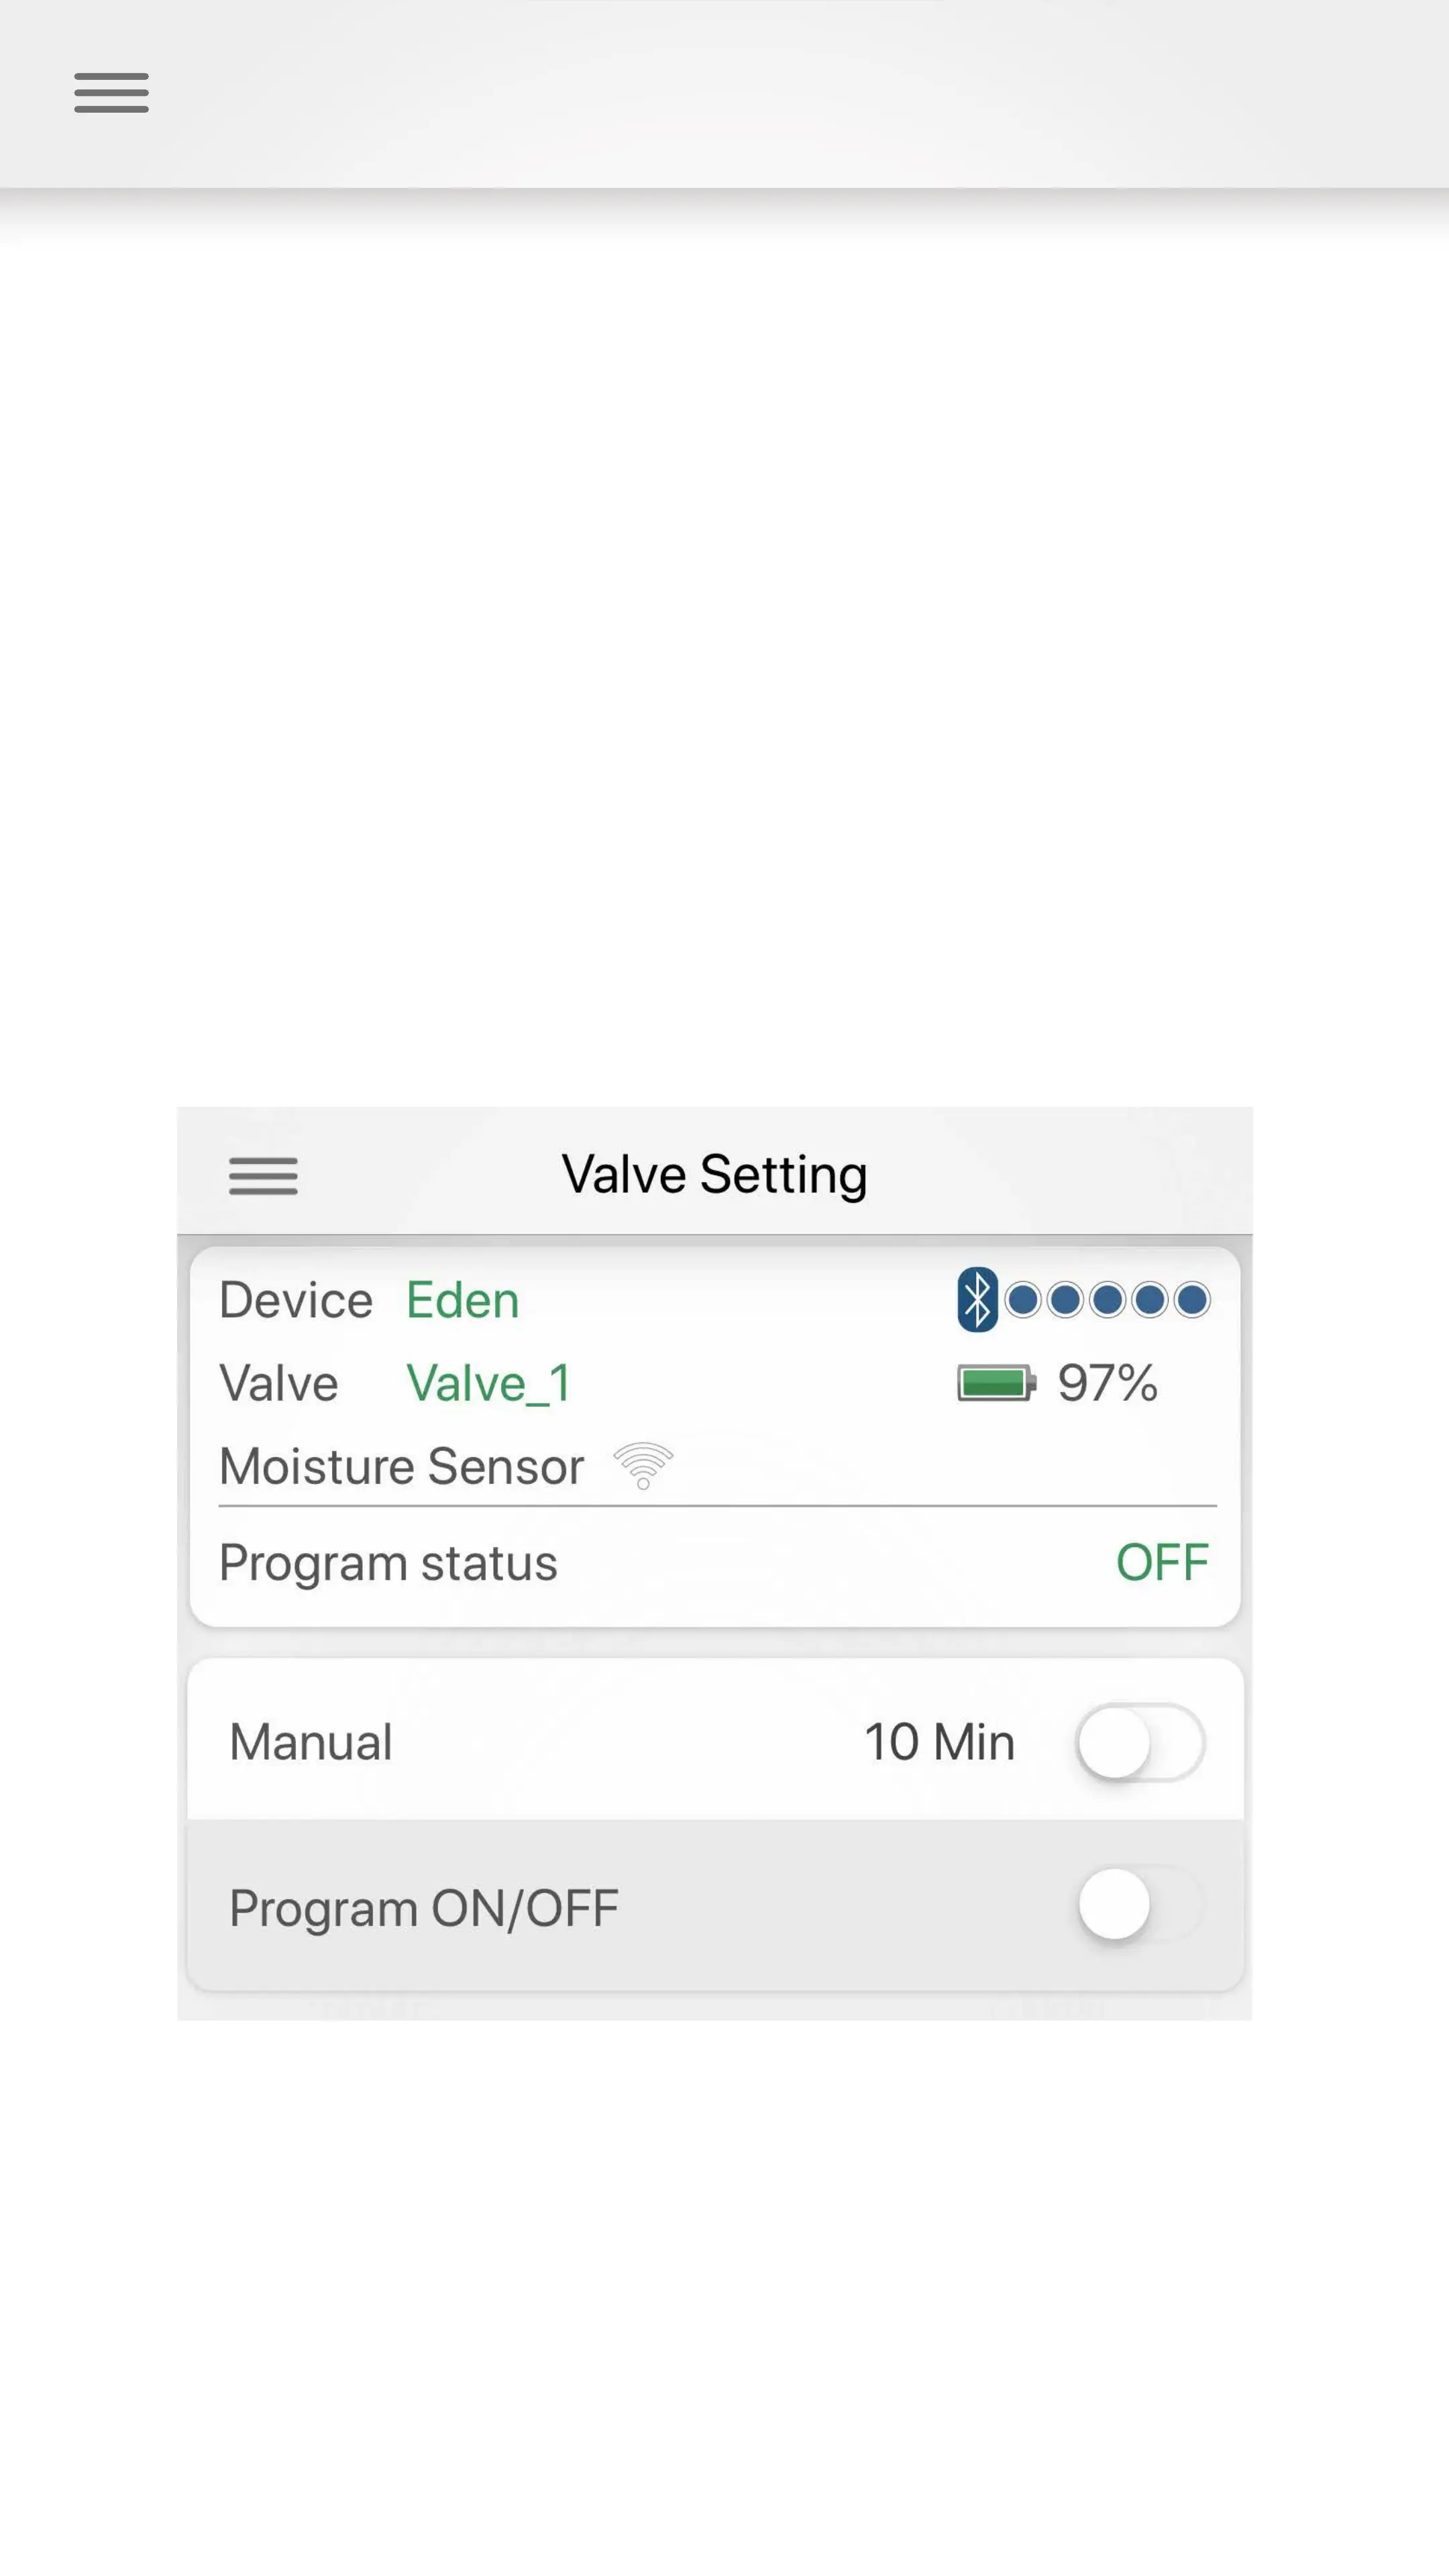
Task: Tap the green OFF program status
Action: click(1162, 1562)
